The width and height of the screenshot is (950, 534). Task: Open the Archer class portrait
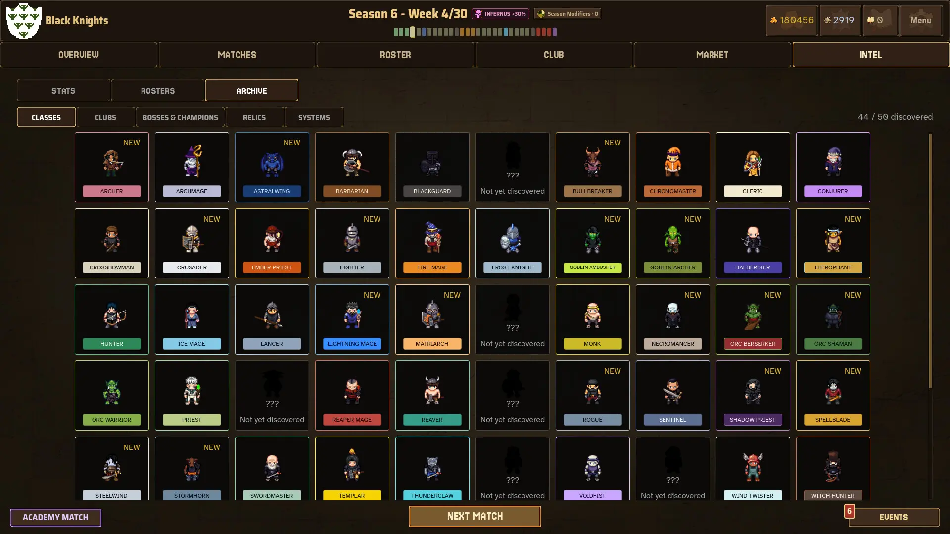click(x=112, y=163)
